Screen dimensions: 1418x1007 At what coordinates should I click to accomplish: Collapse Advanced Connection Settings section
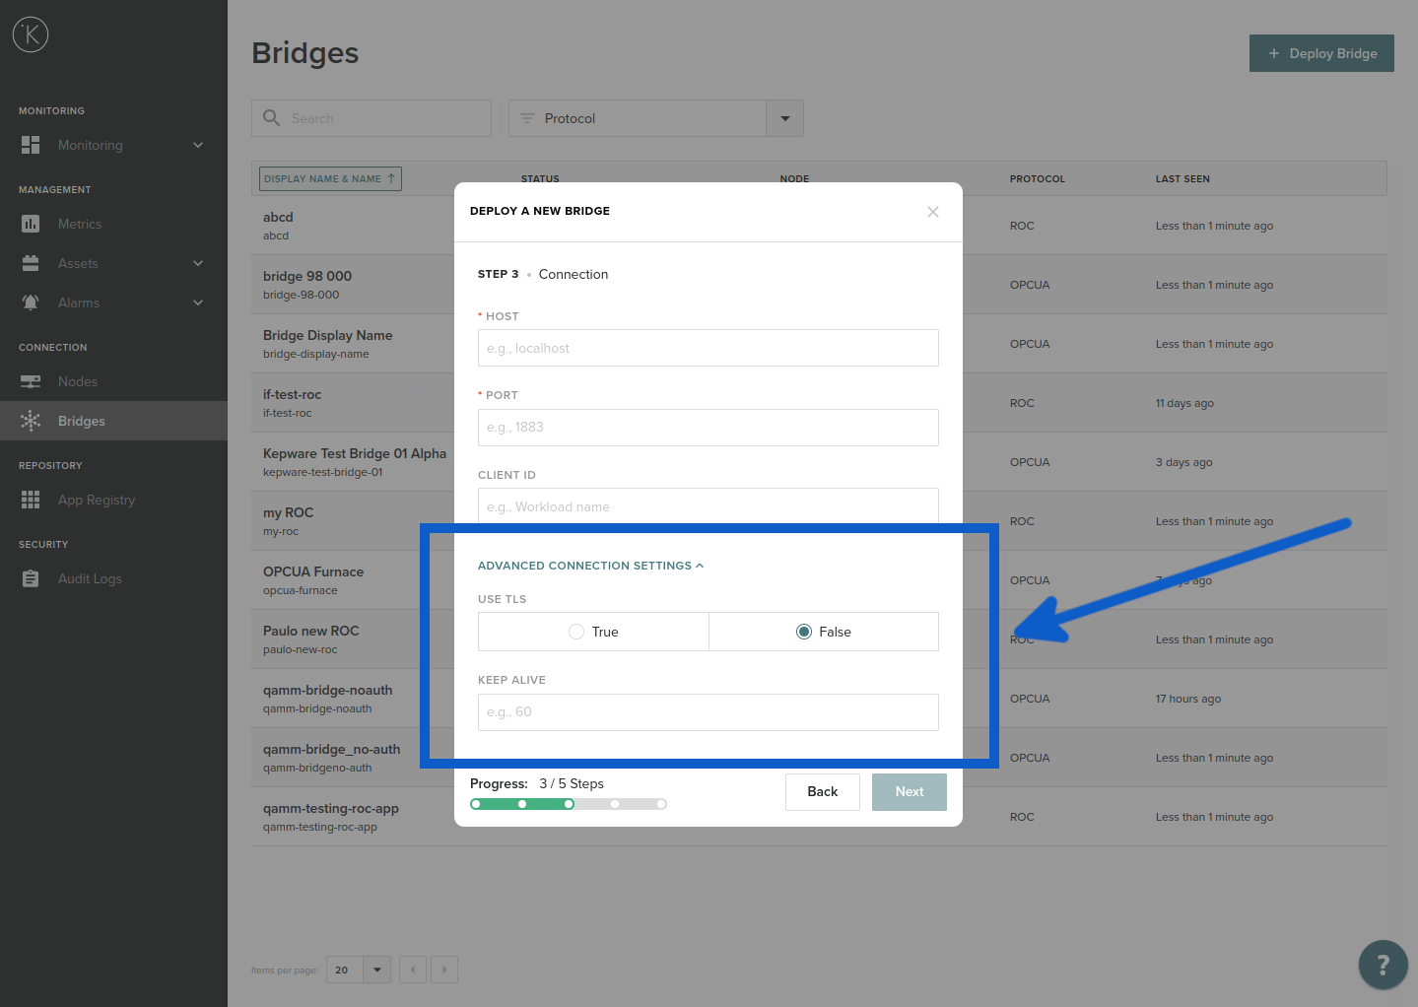590,566
